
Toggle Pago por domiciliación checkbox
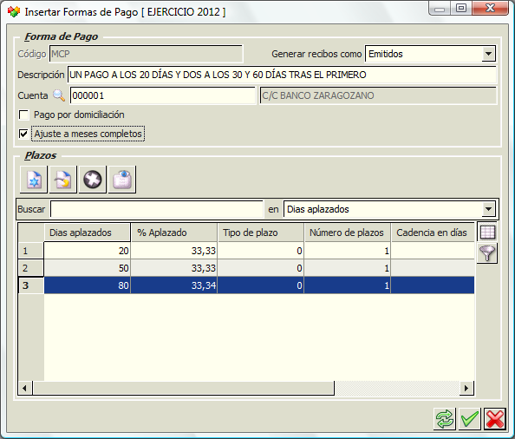pyautogui.click(x=23, y=115)
